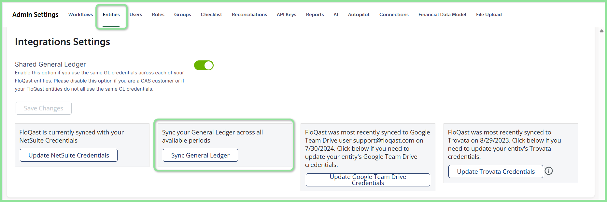Image resolution: width=607 pixels, height=202 pixels.
Task: Select the Financial Data Model tab
Action: coord(442,15)
